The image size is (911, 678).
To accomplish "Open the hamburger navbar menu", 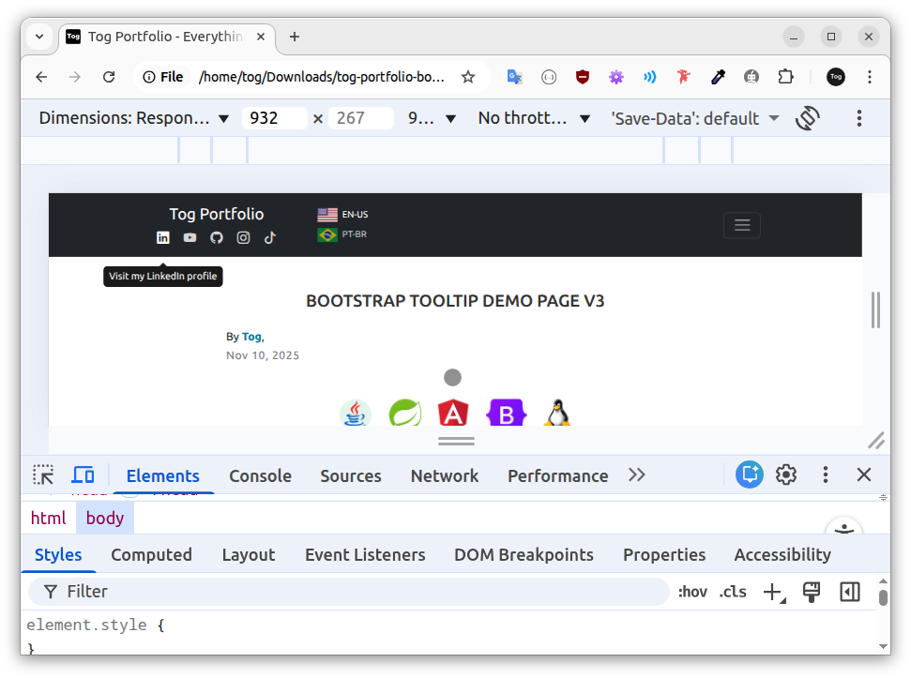I will point(742,225).
